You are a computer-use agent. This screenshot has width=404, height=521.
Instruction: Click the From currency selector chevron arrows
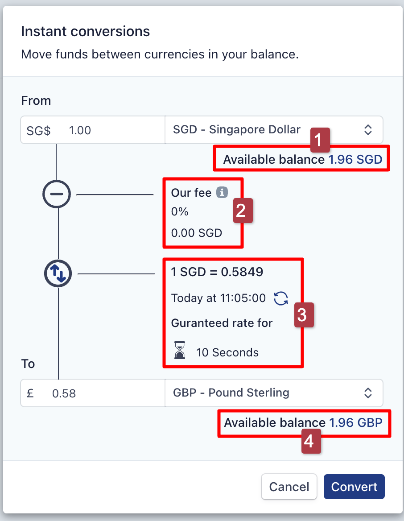coord(368,130)
